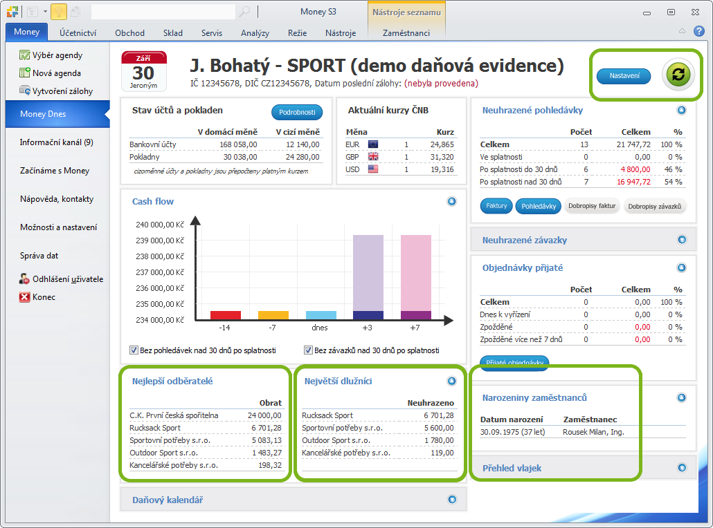
Task: Click the pink +7 cash flow bar
Action: (415, 277)
